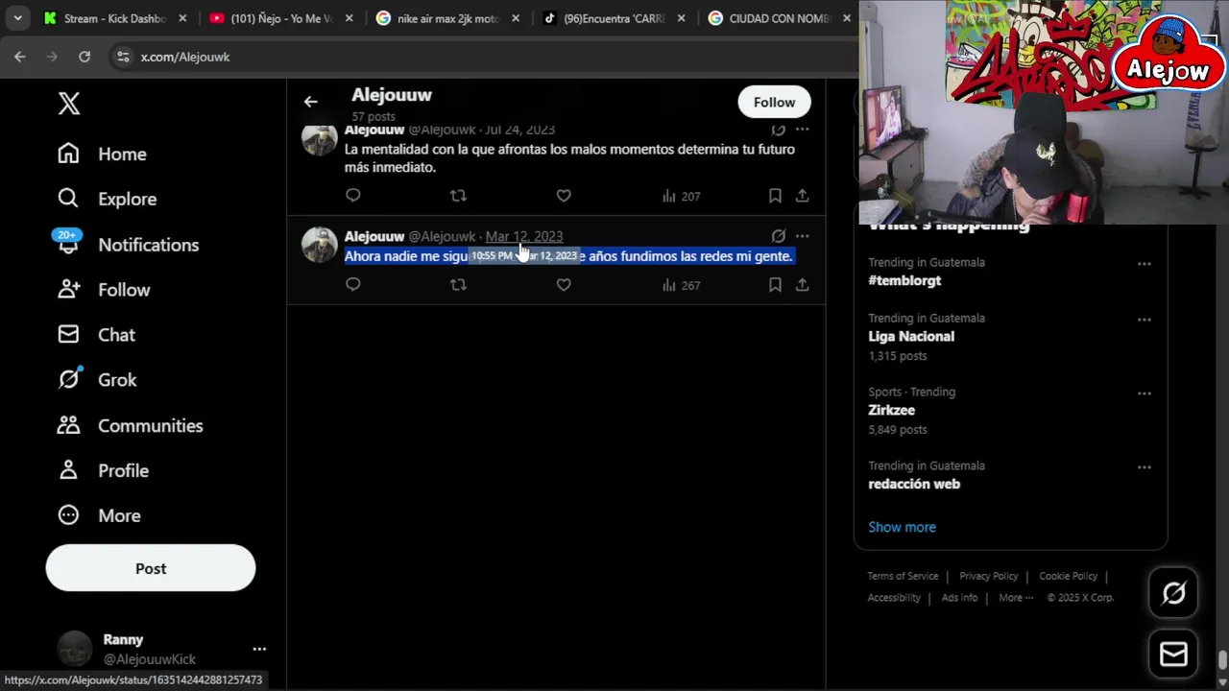Reply to the Mar 12, 2023 post
The width and height of the screenshot is (1229, 691).
(353, 285)
